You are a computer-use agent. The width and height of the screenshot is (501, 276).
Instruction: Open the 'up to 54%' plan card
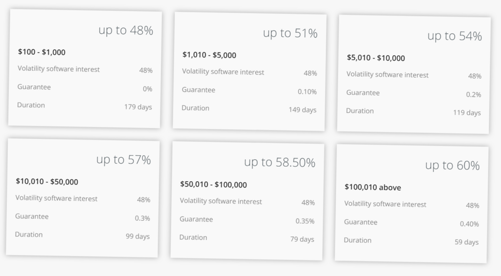tap(414, 74)
